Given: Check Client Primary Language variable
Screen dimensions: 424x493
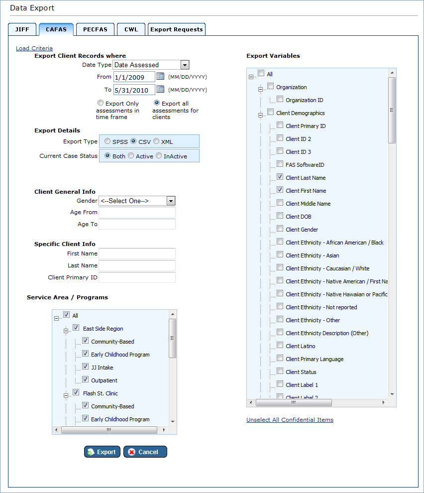Looking at the screenshot, I should coord(280,358).
